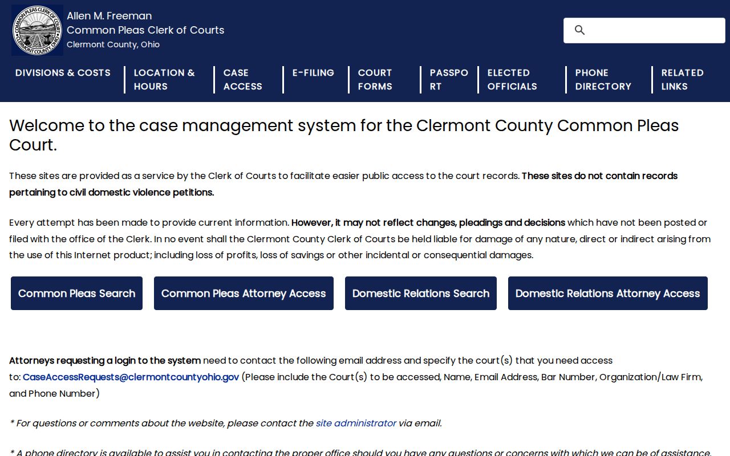This screenshot has height=456, width=730.
Task: Click the Domestic Relations Search button
Action: tap(421, 294)
